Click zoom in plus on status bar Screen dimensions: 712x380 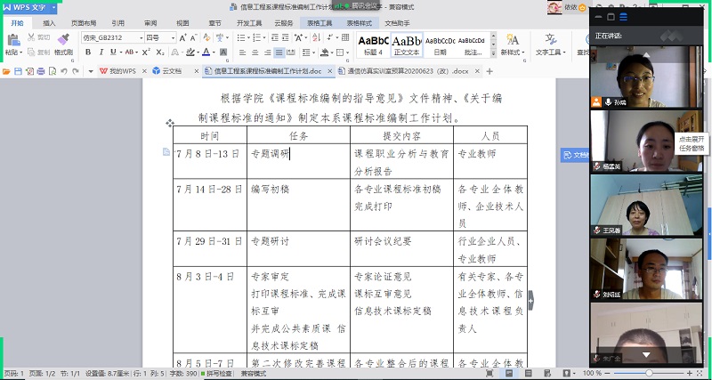pyautogui.click(x=690, y=373)
